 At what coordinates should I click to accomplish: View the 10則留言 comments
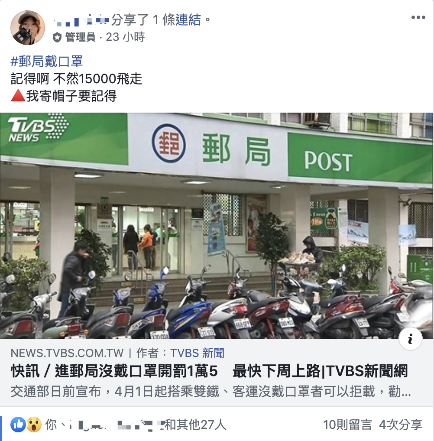347,425
